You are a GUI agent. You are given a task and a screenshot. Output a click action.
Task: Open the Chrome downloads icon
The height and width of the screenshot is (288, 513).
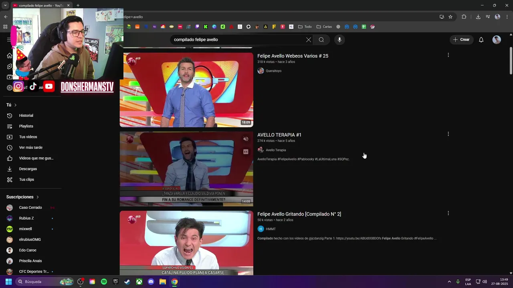[x=478, y=17]
